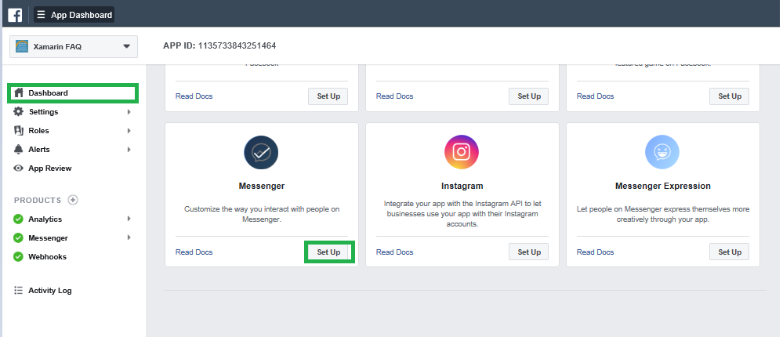This screenshot has height=337, width=783.
Task: Click the Activity Log list icon
Action: tap(19, 290)
